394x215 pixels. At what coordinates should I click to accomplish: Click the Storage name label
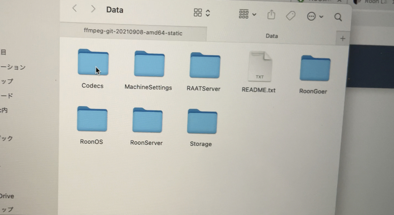(x=201, y=144)
